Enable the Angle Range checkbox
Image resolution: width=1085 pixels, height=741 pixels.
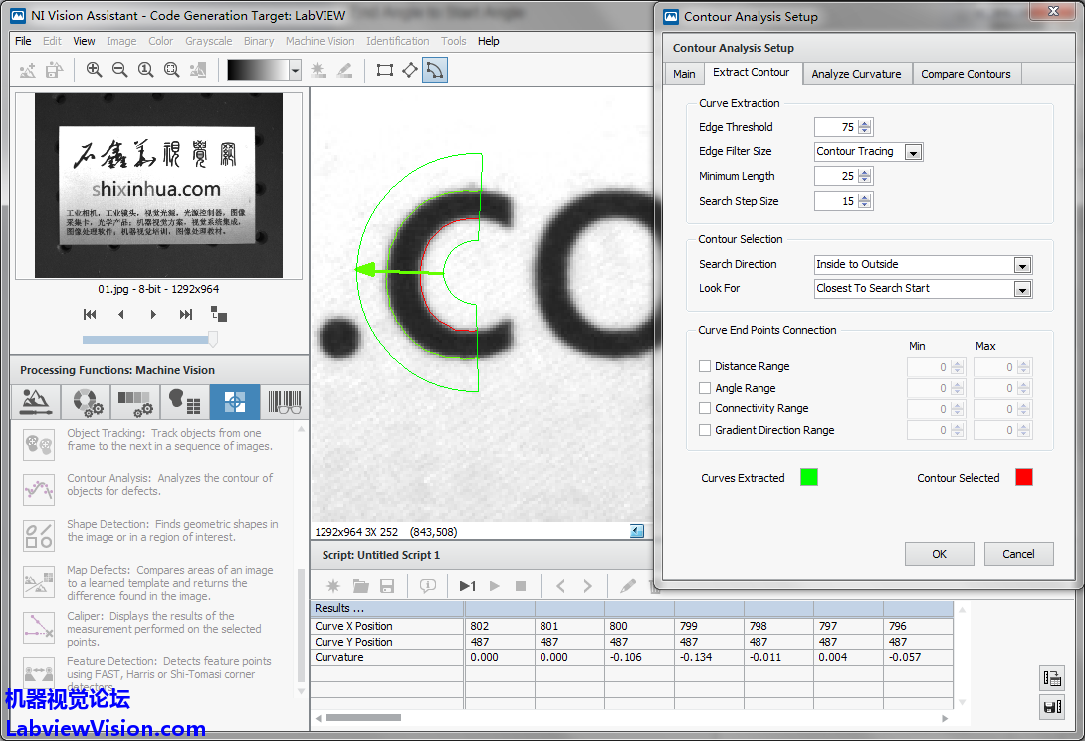click(705, 388)
